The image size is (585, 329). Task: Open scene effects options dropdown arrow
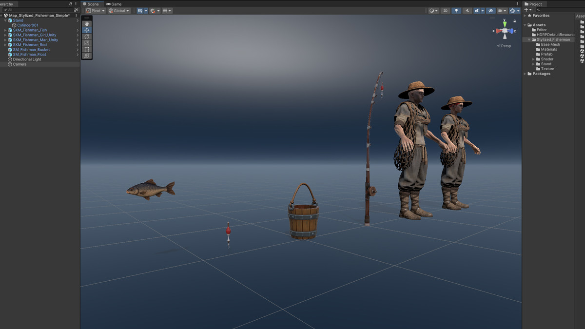pos(483,10)
